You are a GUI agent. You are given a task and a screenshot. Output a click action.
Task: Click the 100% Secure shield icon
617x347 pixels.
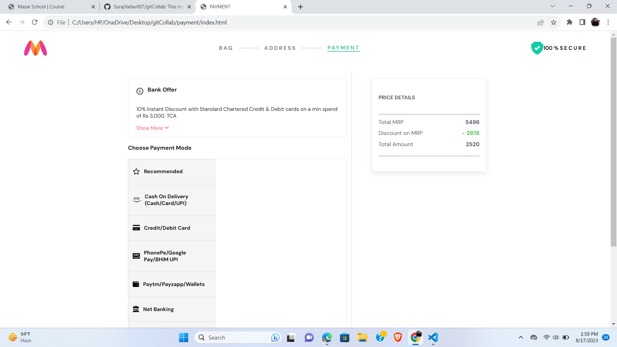(x=537, y=48)
